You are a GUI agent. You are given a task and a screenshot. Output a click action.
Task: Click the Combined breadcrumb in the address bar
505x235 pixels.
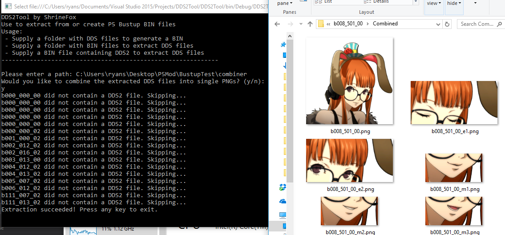coord(385,24)
